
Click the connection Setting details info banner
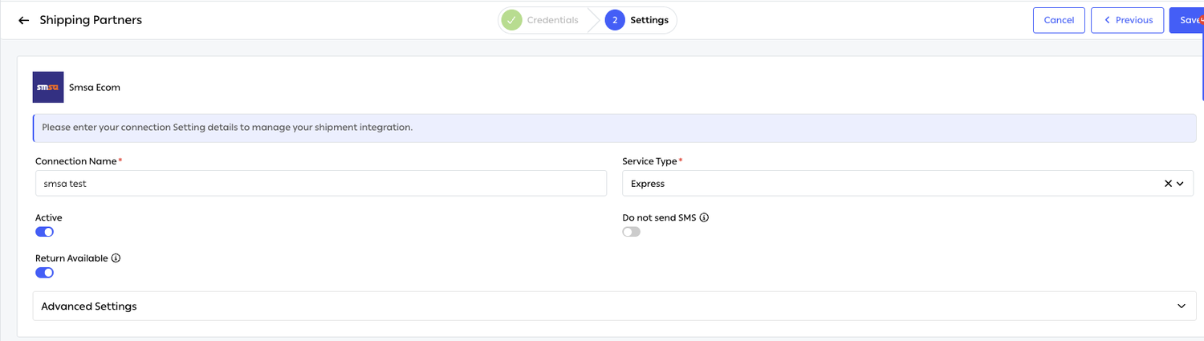coord(615,128)
